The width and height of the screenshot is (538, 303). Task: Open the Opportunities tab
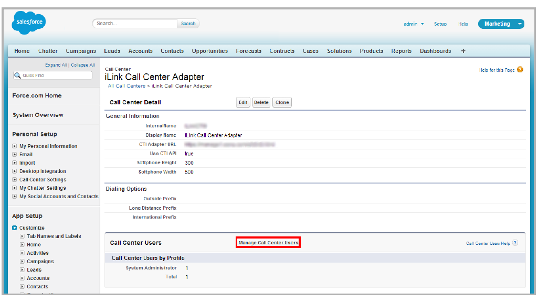point(209,51)
